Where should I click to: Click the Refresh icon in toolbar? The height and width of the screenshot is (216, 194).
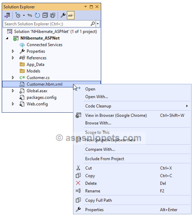tap(37, 15)
